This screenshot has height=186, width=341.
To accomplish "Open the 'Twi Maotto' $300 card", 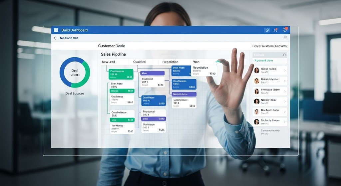I will (122, 128).
